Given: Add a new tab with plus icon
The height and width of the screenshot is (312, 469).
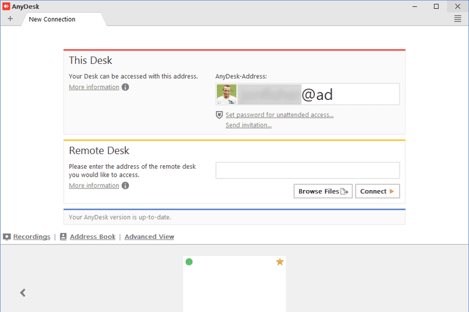Looking at the screenshot, I should (10, 19).
